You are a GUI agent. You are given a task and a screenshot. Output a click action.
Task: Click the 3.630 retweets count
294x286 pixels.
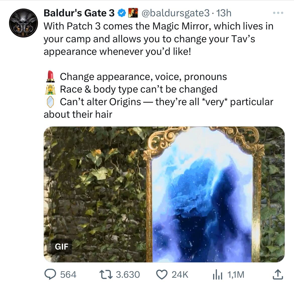128,274
